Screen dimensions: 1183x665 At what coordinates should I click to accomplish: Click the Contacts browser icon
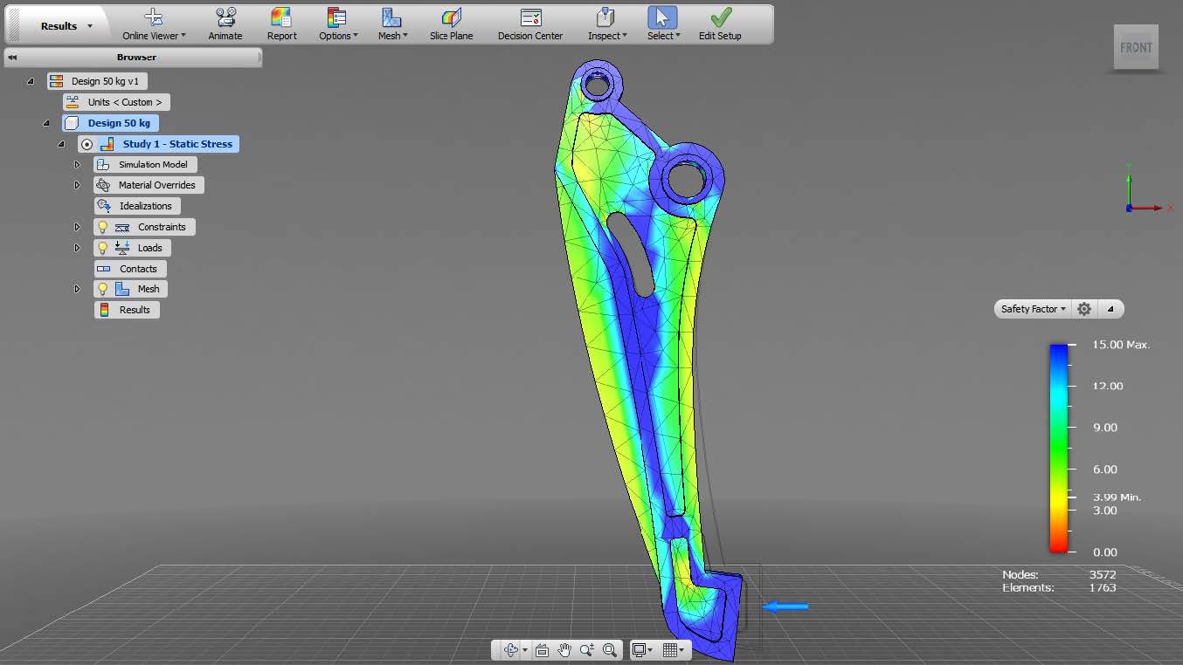(x=104, y=269)
